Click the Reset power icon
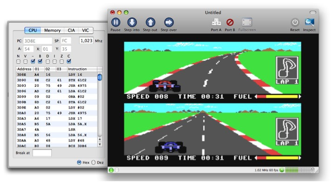This screenshot has width=331, height=182. click(x=295, y=22)
